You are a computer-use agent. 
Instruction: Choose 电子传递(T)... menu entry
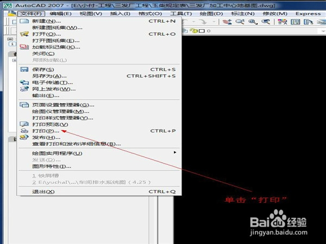click(x=99, y=82)
